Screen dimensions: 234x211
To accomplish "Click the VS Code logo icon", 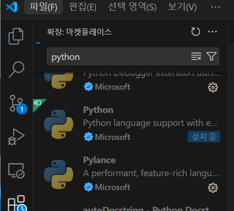I will coord(12,7).
